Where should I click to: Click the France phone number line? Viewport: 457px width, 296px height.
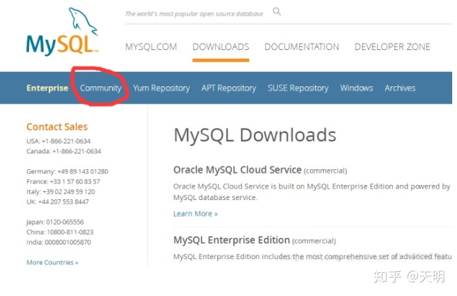(x=63, y=182)
